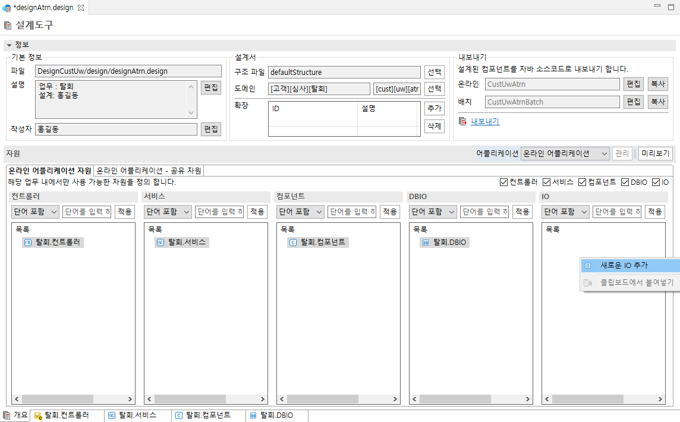The width and height of the screenshot is (680, 422).
Task: Click the 복사 button next to CustUwAtrn
Action: tap(658, 84)
